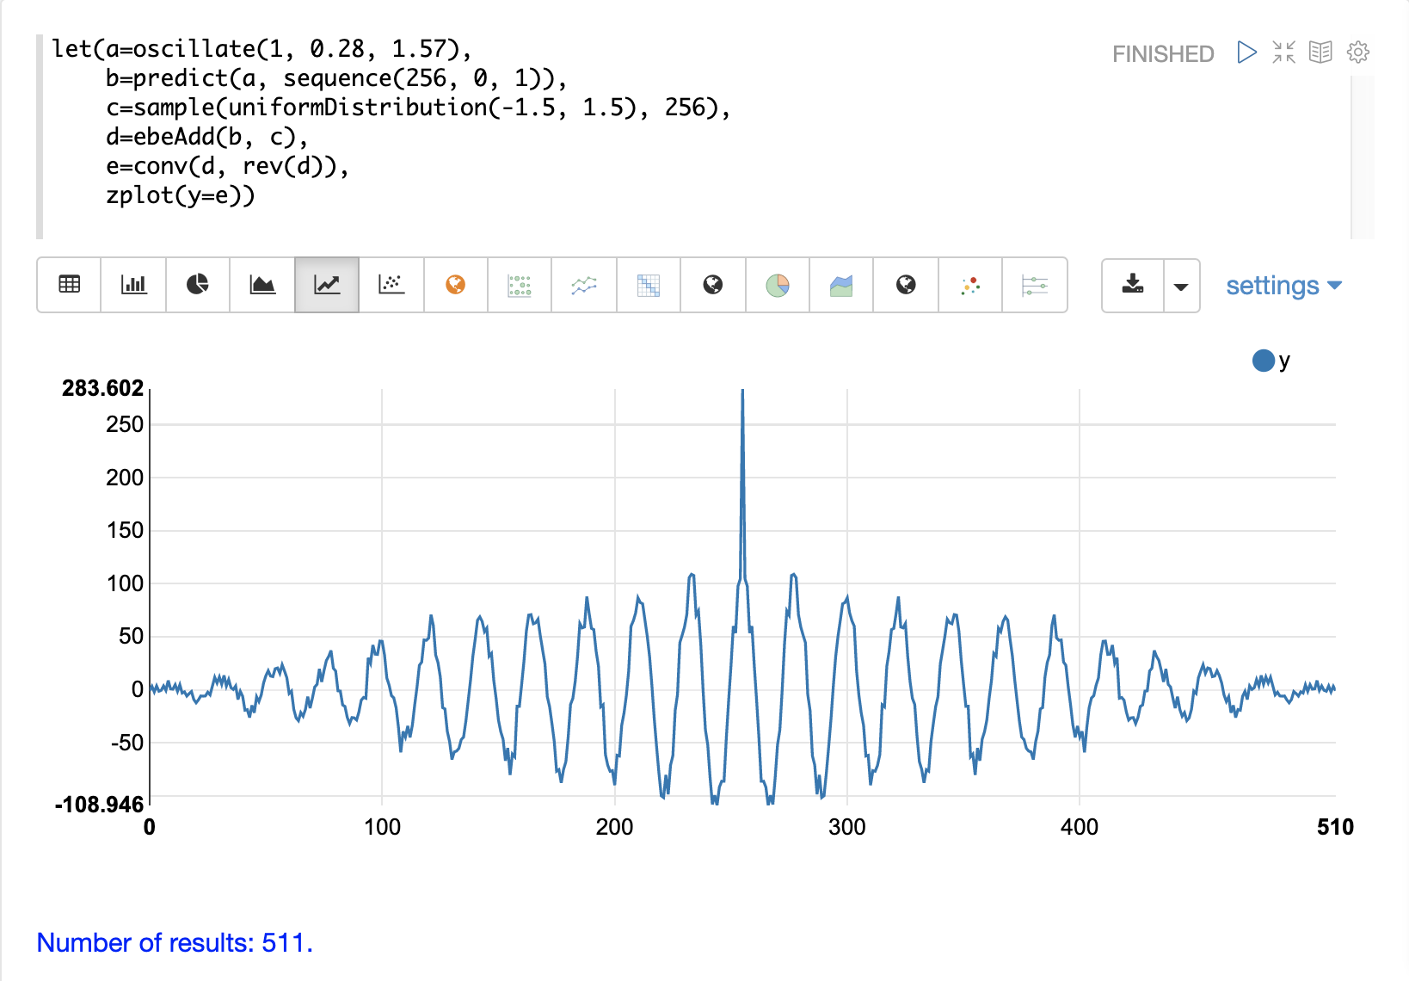Choose the blue heatmap matrix visualization

pyautogui.click(x=649, y=285)
